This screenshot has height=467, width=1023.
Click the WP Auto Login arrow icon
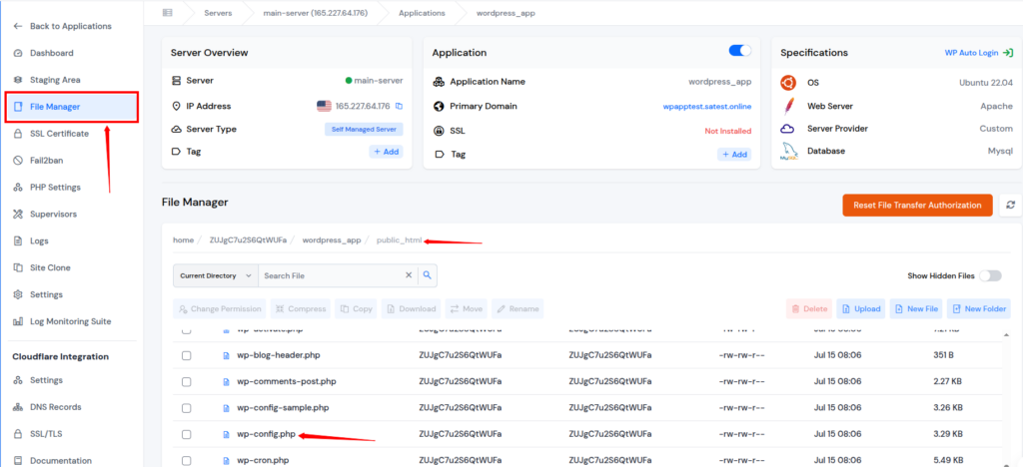1008,53
